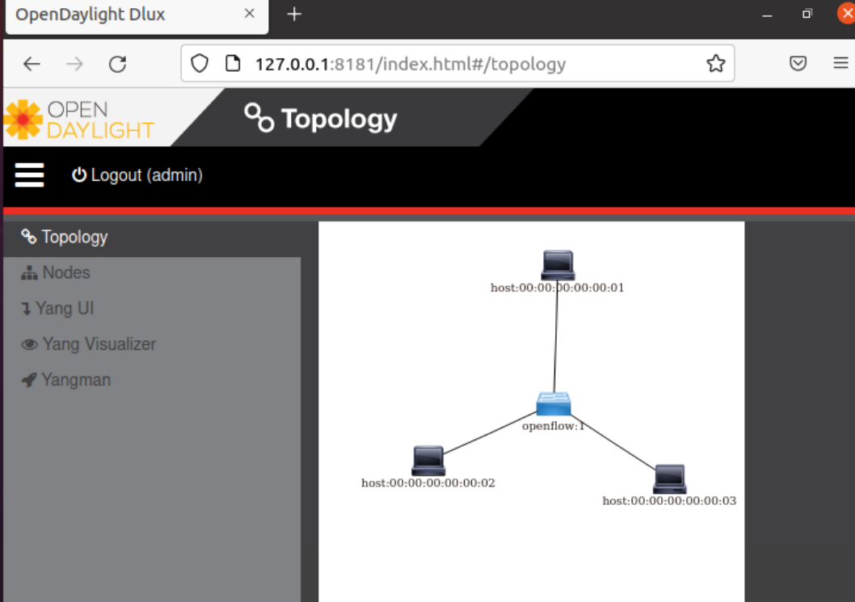Open Yang Visualizer in the sidebar
The image size is (855, 602).
(x=152, y=344)
